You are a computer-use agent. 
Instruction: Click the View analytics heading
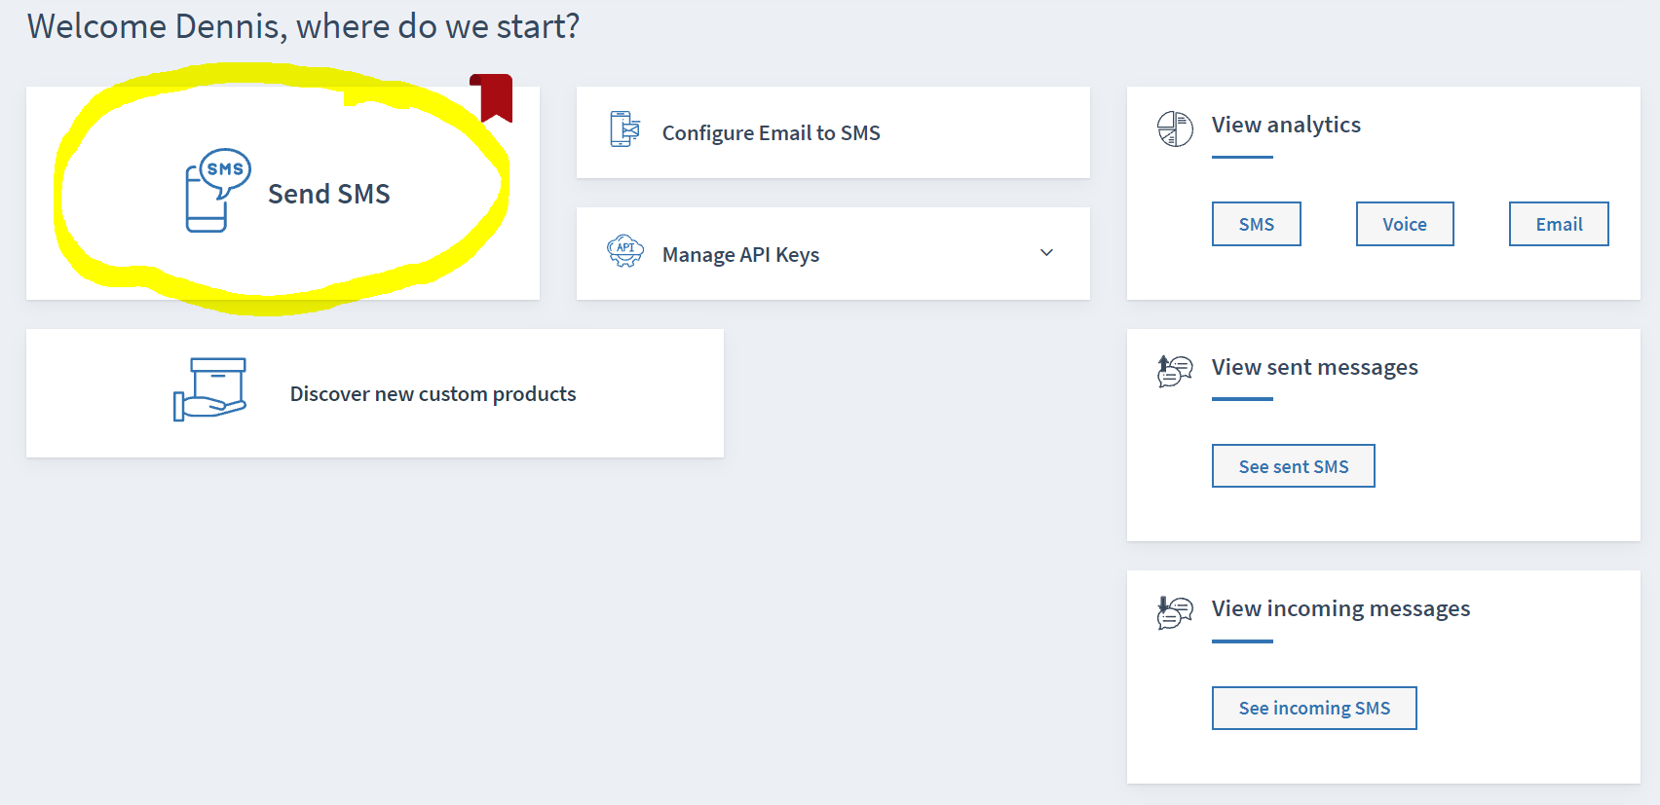1286,125
